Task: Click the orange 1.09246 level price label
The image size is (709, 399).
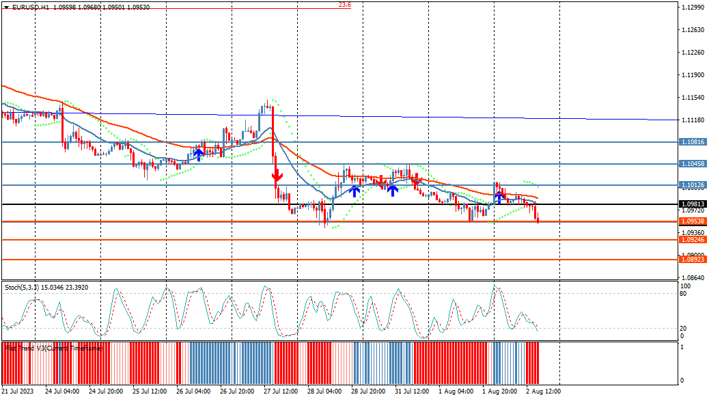Action: point(693,240)
